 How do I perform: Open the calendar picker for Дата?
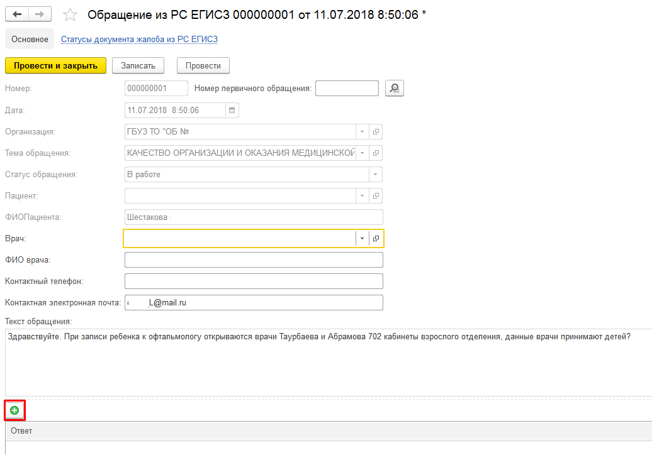pyautogui.click(x=232, y=111)
